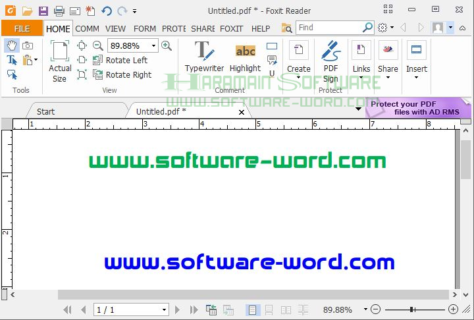Enable continuous facing view mode
This screenshot has width=474, height=320.
pyautogui.click(x=303, y=309)
